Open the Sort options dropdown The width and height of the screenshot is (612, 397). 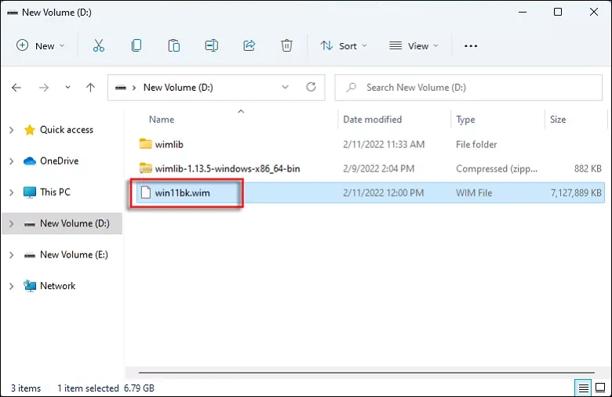click(x=344, y=46)
